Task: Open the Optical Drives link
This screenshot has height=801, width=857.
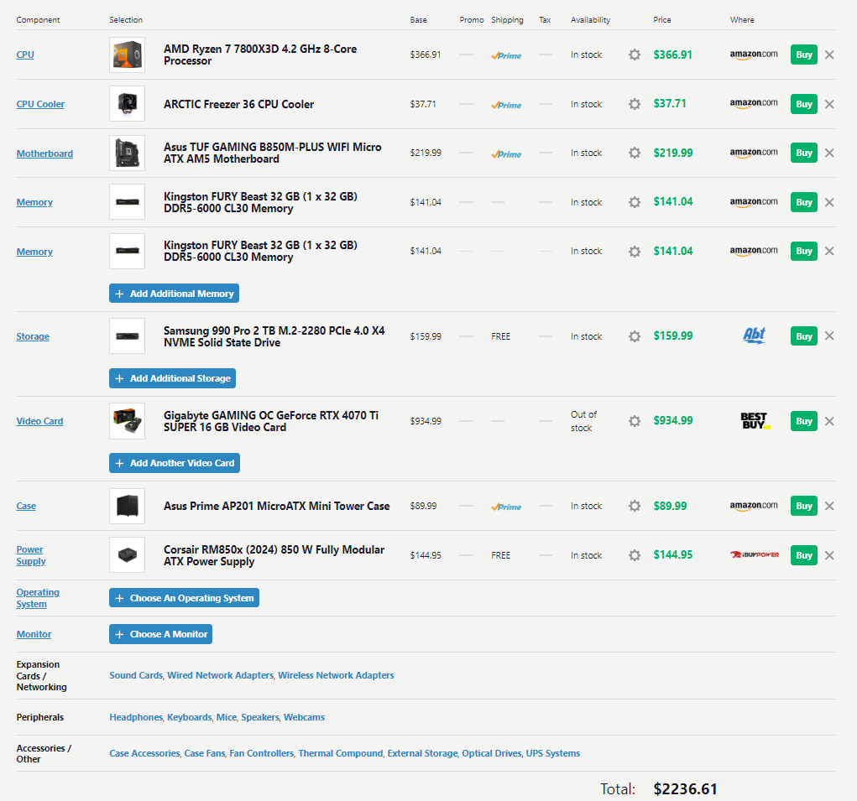Action: pyautogui.click(x=491, y=753)
